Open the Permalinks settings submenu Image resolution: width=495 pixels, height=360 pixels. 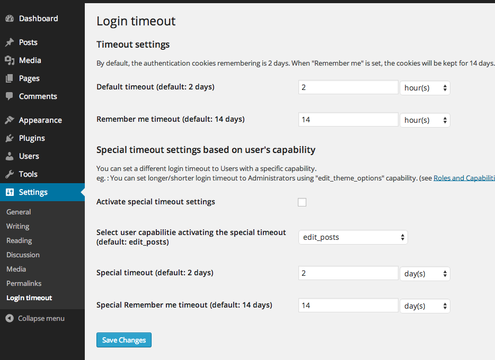pos(24,283)
